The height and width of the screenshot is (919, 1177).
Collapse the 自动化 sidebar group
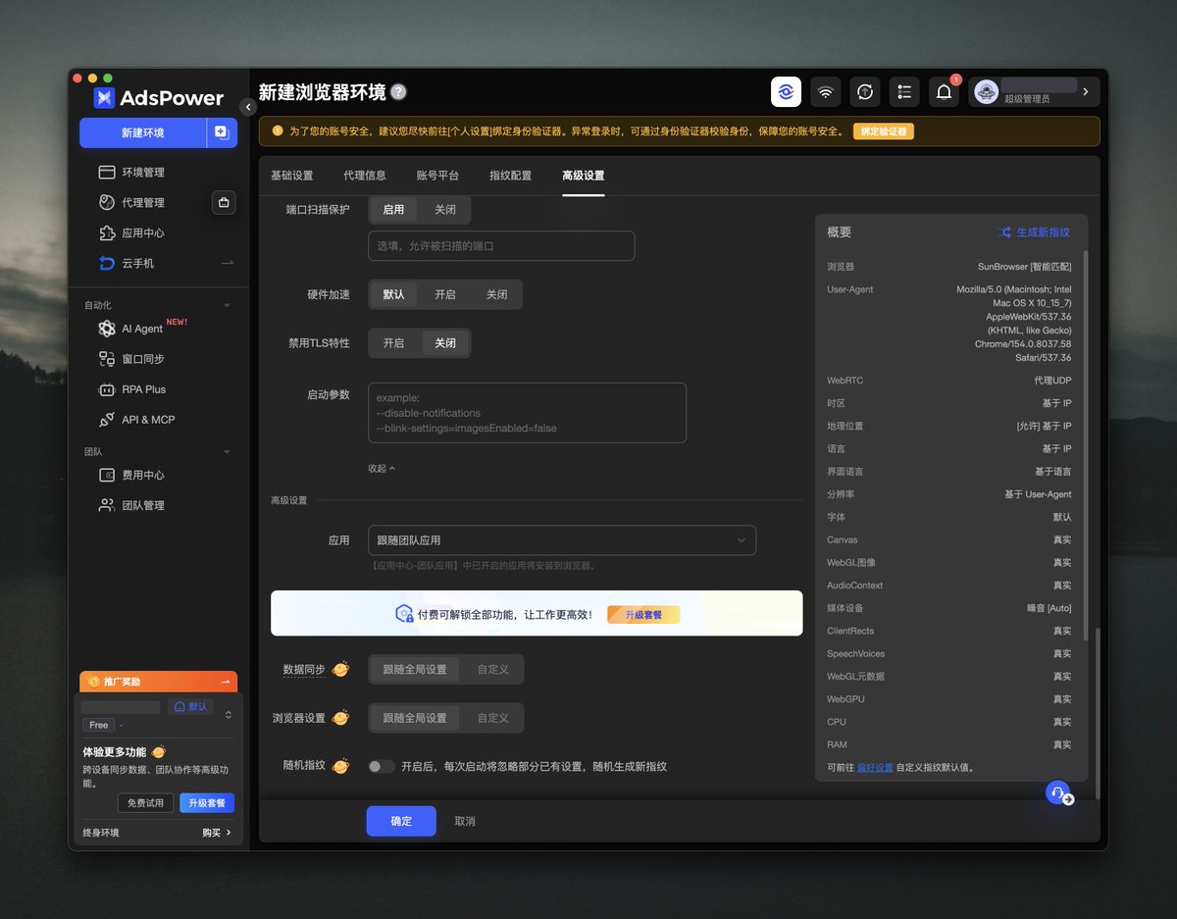tap(227, 306)
